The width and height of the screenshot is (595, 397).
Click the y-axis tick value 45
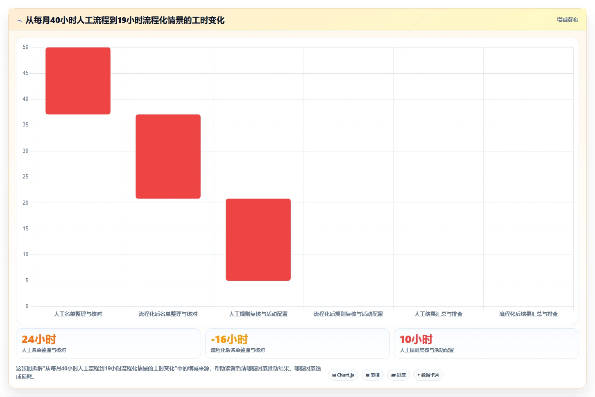point(25,73)
